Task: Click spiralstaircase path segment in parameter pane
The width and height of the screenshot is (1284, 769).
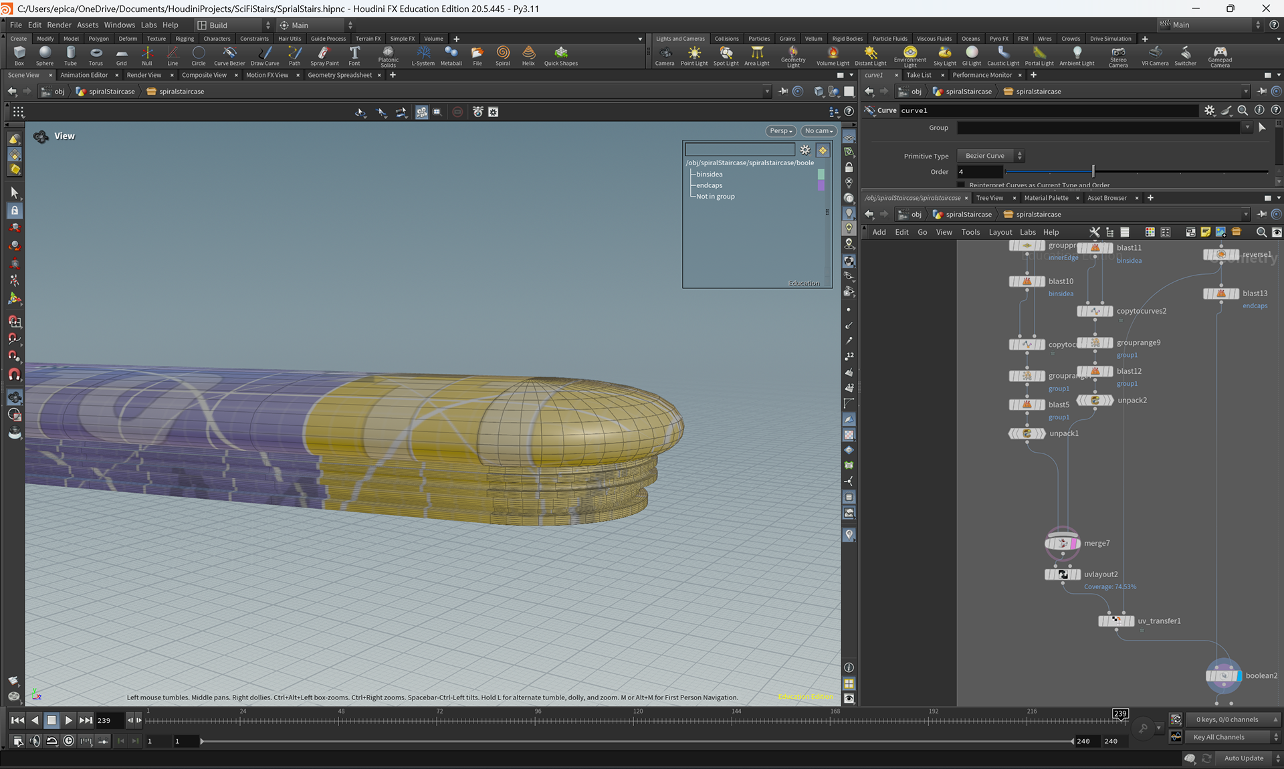Action: coord(1033,92)
